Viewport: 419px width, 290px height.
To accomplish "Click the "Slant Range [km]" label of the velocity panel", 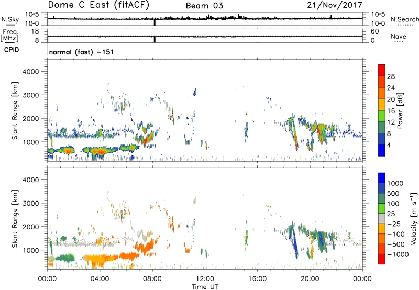I will [15, 218].
